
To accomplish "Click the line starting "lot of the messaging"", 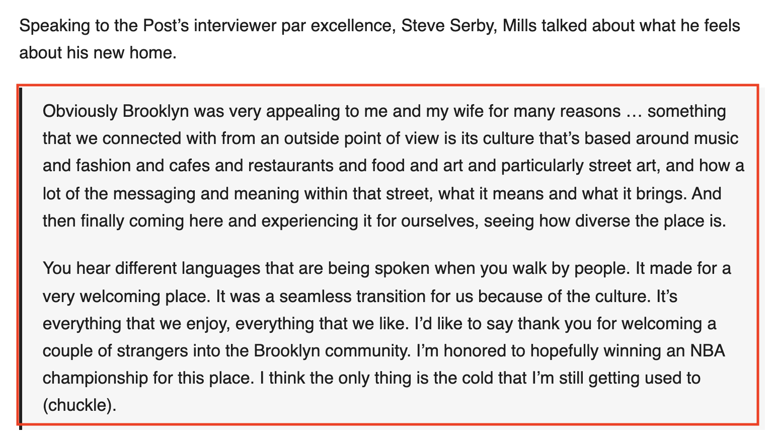I will point(382,193).
